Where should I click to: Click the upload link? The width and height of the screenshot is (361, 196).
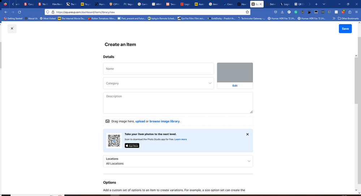click(x=140, y=121)
